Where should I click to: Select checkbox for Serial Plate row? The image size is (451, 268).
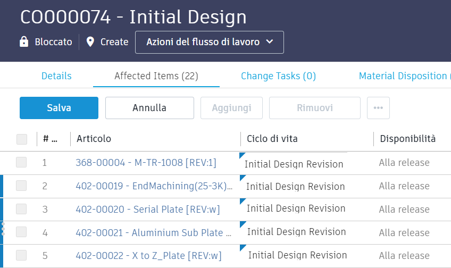(21, 209)
